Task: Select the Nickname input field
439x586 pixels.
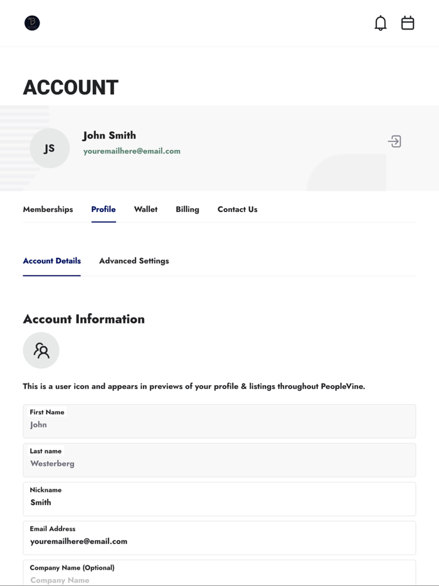Action: [x=219, y=503]
